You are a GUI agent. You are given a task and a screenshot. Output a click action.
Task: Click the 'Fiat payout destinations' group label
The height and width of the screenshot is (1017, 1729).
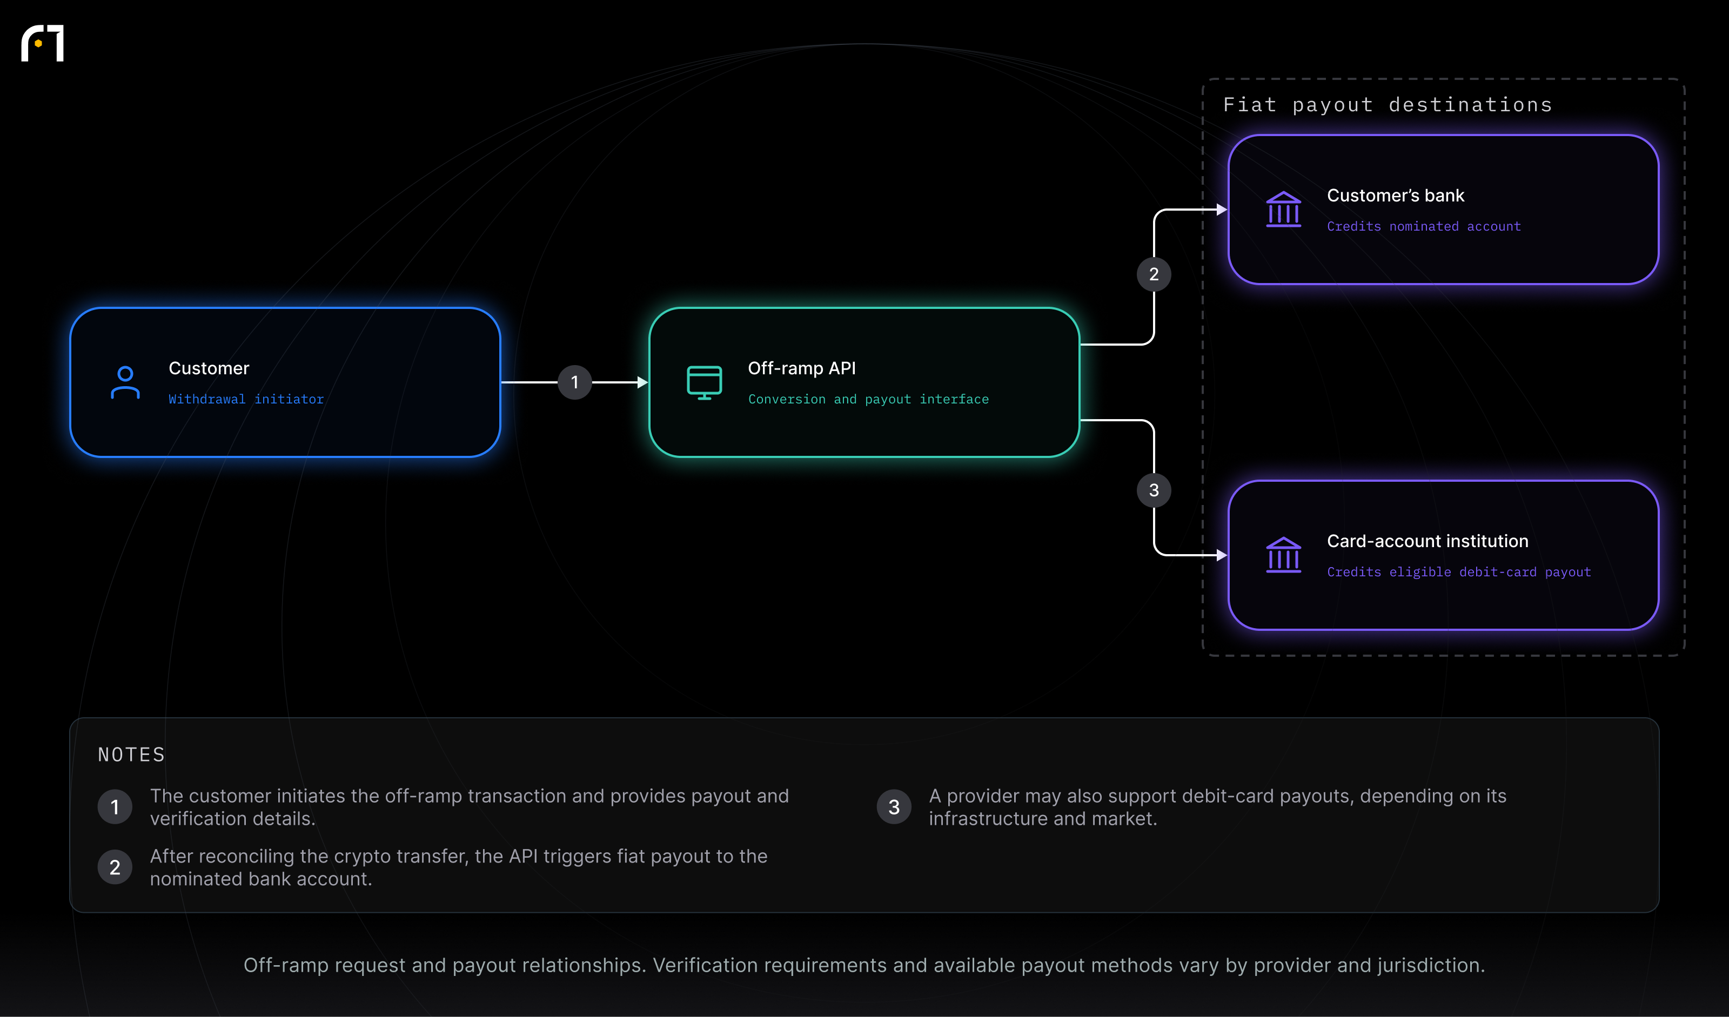[1388, 105]
